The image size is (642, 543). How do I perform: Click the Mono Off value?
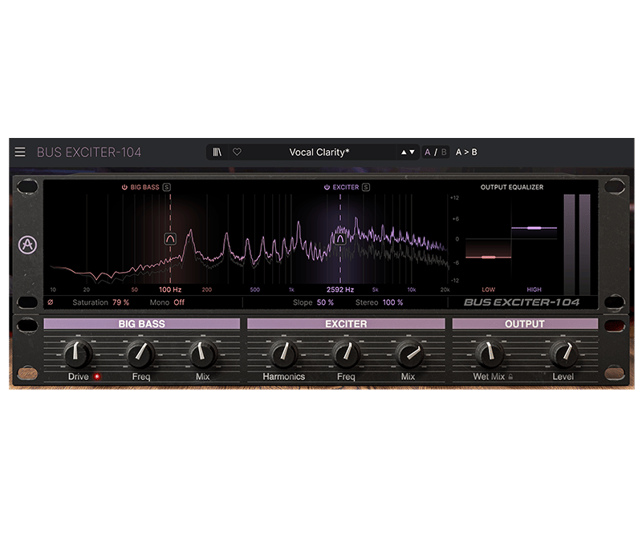tap(178, 302)
